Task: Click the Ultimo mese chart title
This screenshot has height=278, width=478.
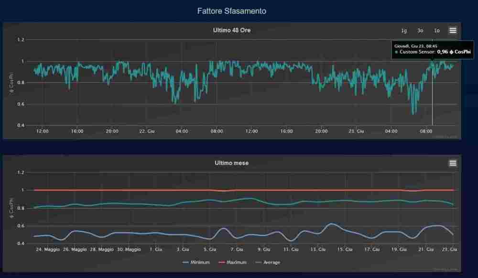Action: [x=231, y=163]
